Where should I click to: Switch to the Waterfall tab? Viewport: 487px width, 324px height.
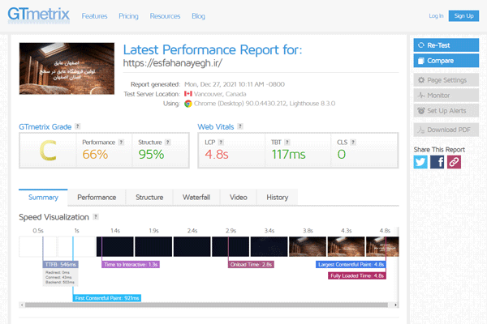[x=196, y=197]
